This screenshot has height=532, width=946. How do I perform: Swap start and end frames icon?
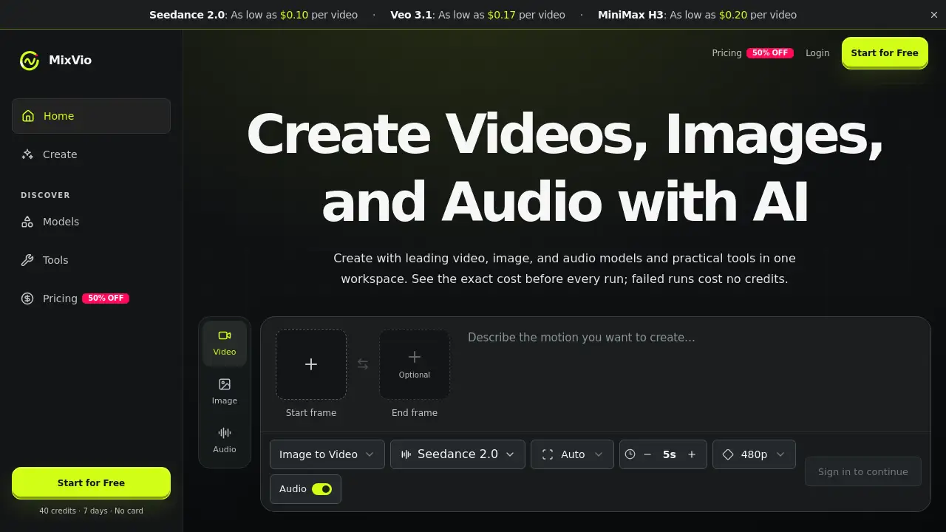[363, 364]
